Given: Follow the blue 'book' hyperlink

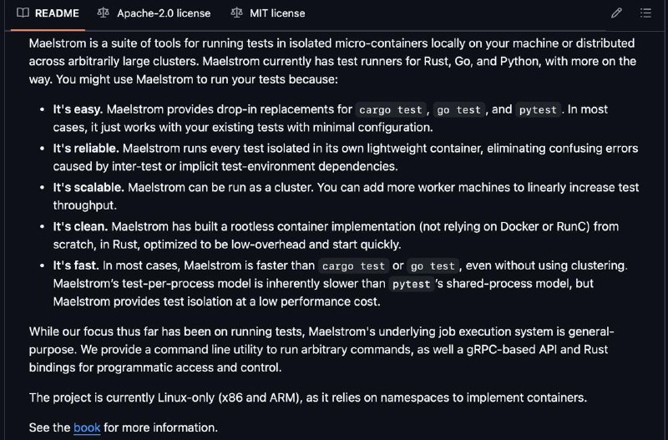Looking at the screenshot, I should [87, 427].
